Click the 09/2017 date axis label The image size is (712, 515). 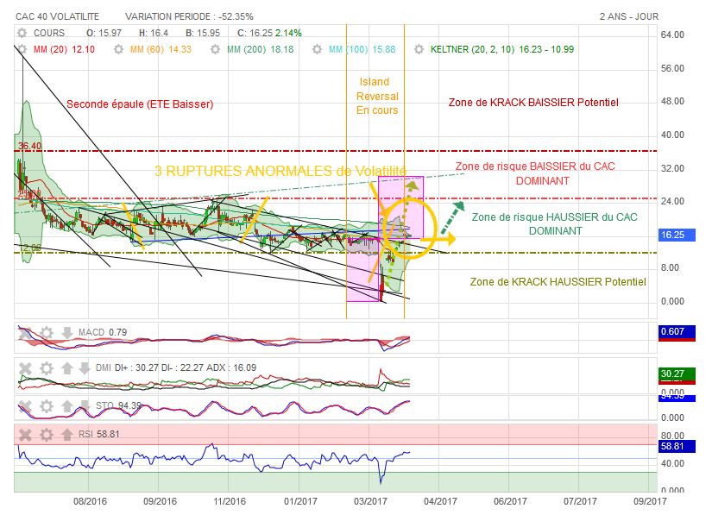(650, 501)
